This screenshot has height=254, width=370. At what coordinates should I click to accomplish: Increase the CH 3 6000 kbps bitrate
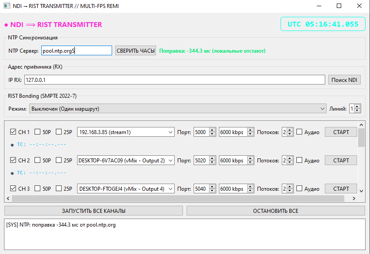[x=250, y=187]
